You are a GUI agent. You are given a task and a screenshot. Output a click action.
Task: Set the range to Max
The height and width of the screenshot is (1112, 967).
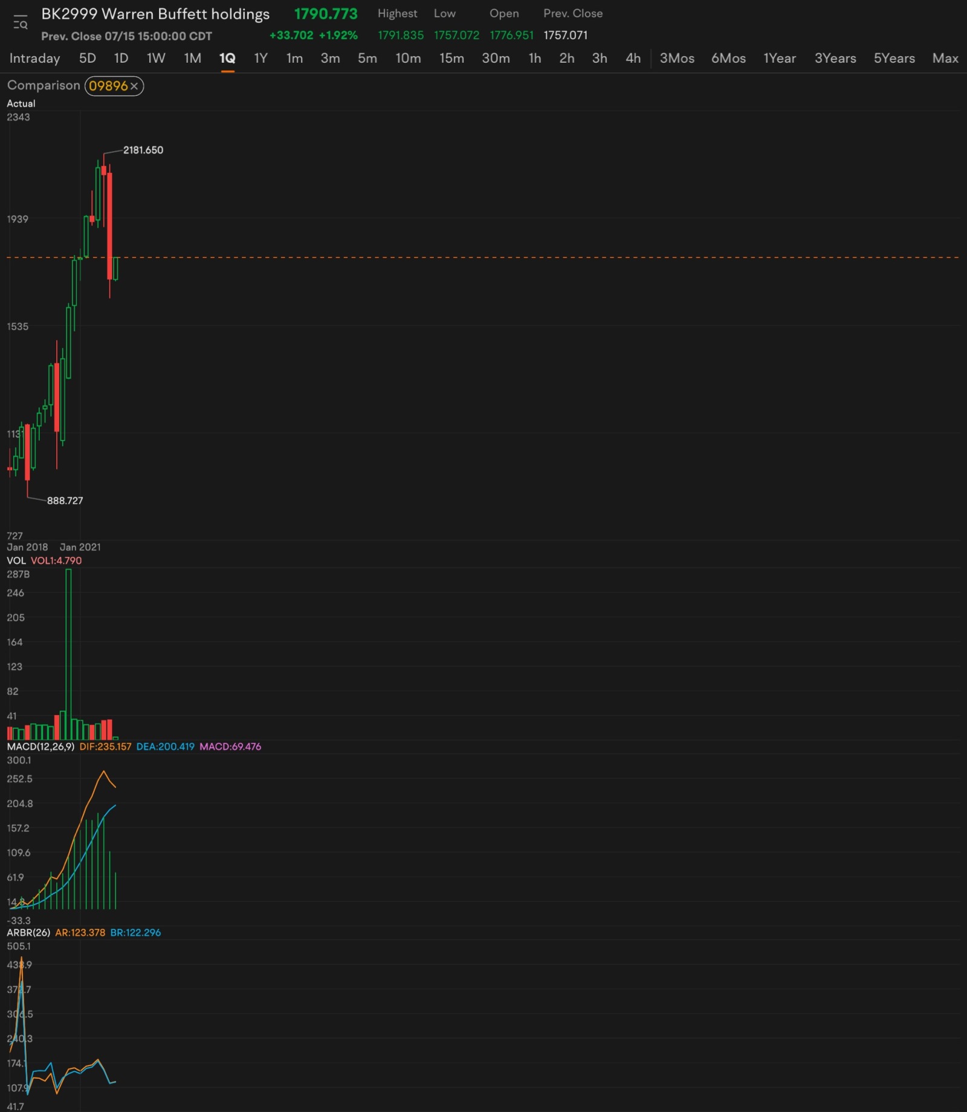tap(945, 59)
